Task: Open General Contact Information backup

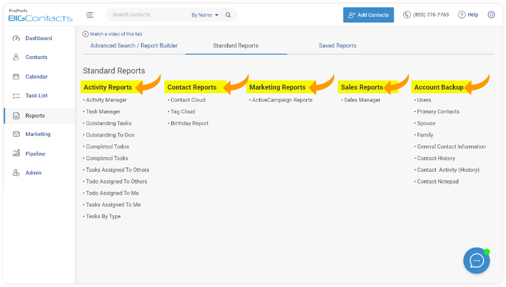Action: [x=451, y=146]
